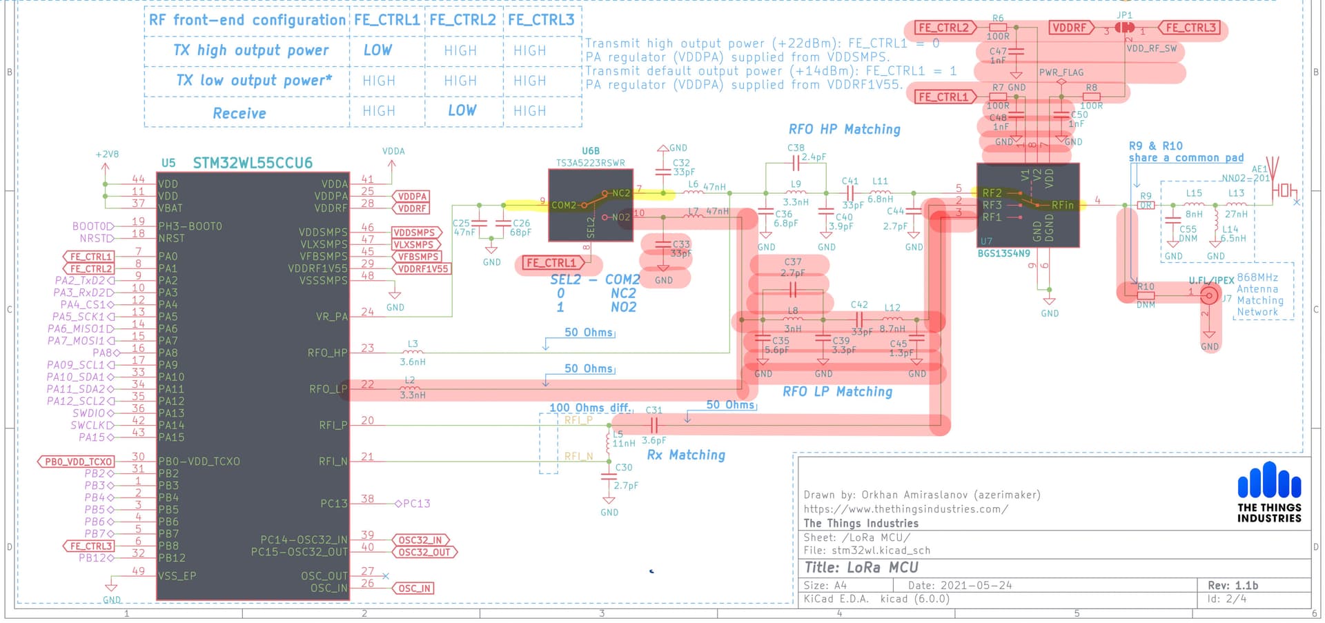1325x623 pixels.
Task: Click the FE_CTRL1 label at U6B SEL2 pin
Action: click(x=553, y=263)
